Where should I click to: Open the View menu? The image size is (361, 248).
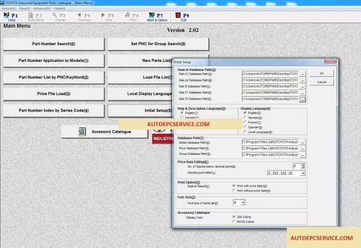pyautogui.click(x=24, y=8)
